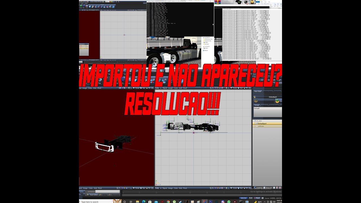
Task: Click the Set Key button
Action: click(x=103, y=195)
